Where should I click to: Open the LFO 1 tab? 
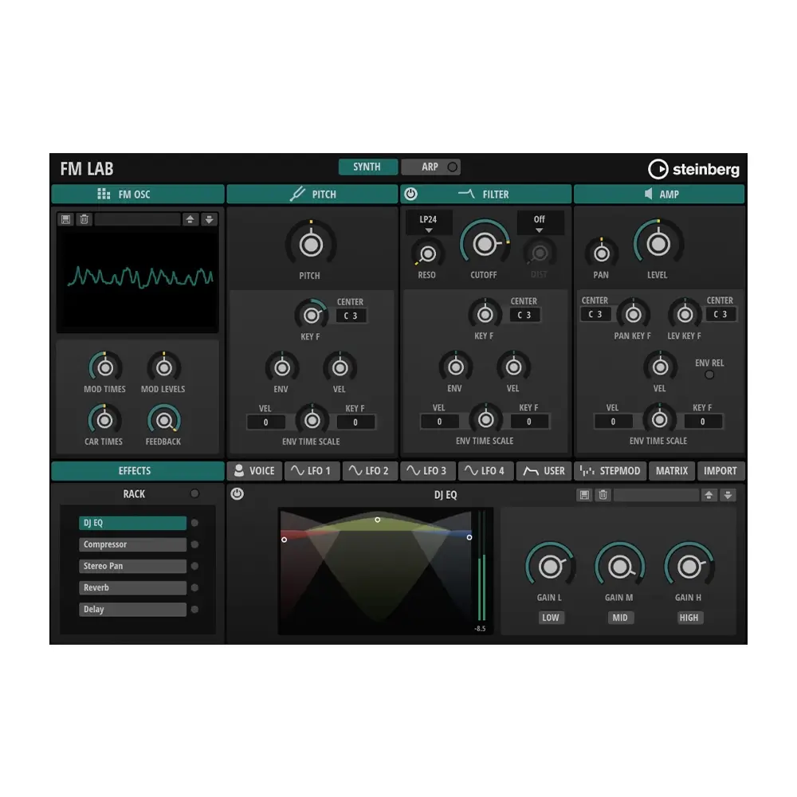point(312,471)
